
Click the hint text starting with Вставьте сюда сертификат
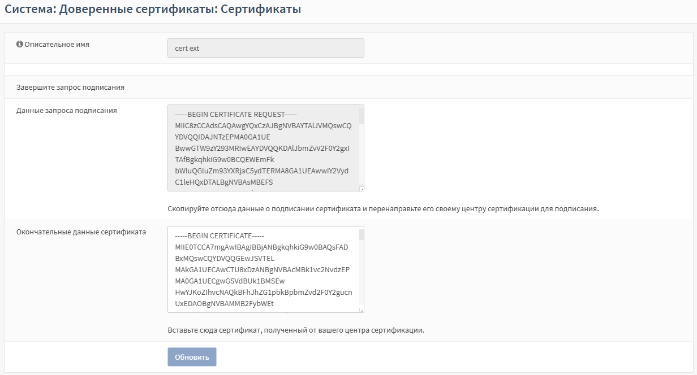click(295, 330)
